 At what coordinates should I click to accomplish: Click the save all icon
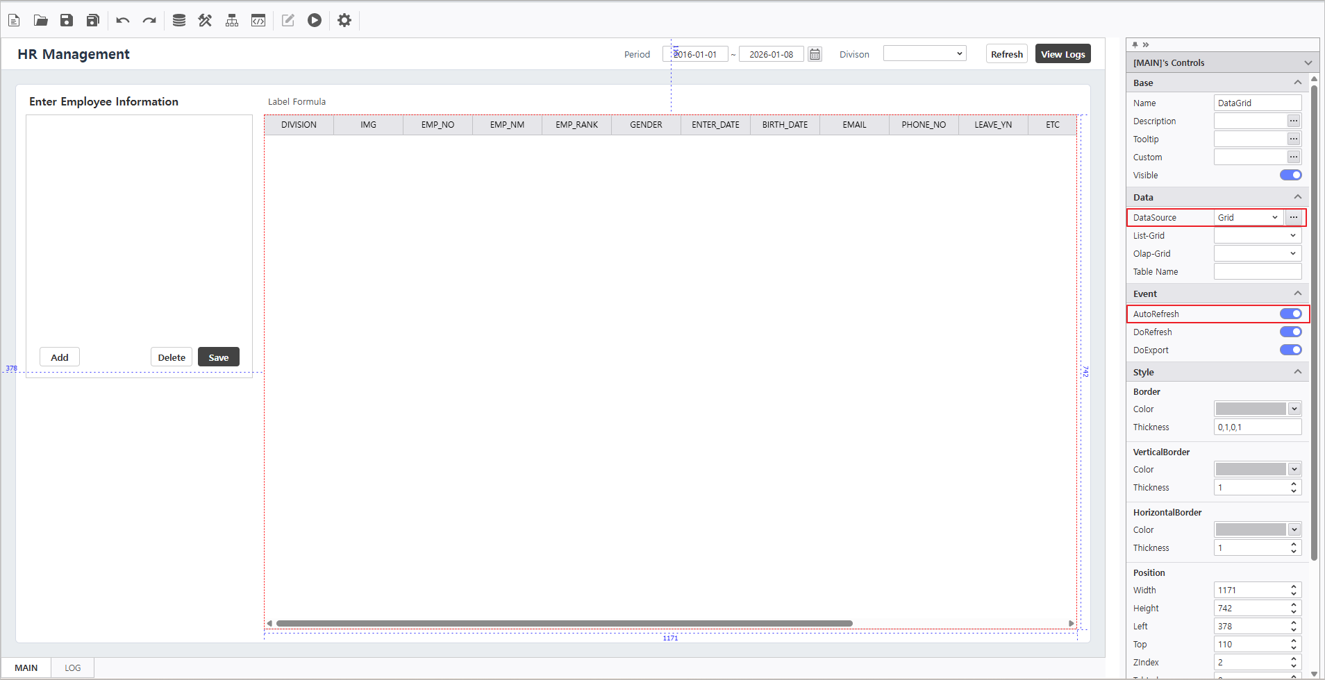pyautogui.click(x=93, y=20)
